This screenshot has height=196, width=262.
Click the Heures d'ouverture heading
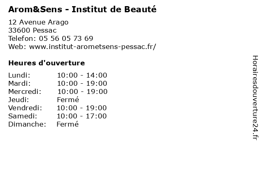(47, 63)
